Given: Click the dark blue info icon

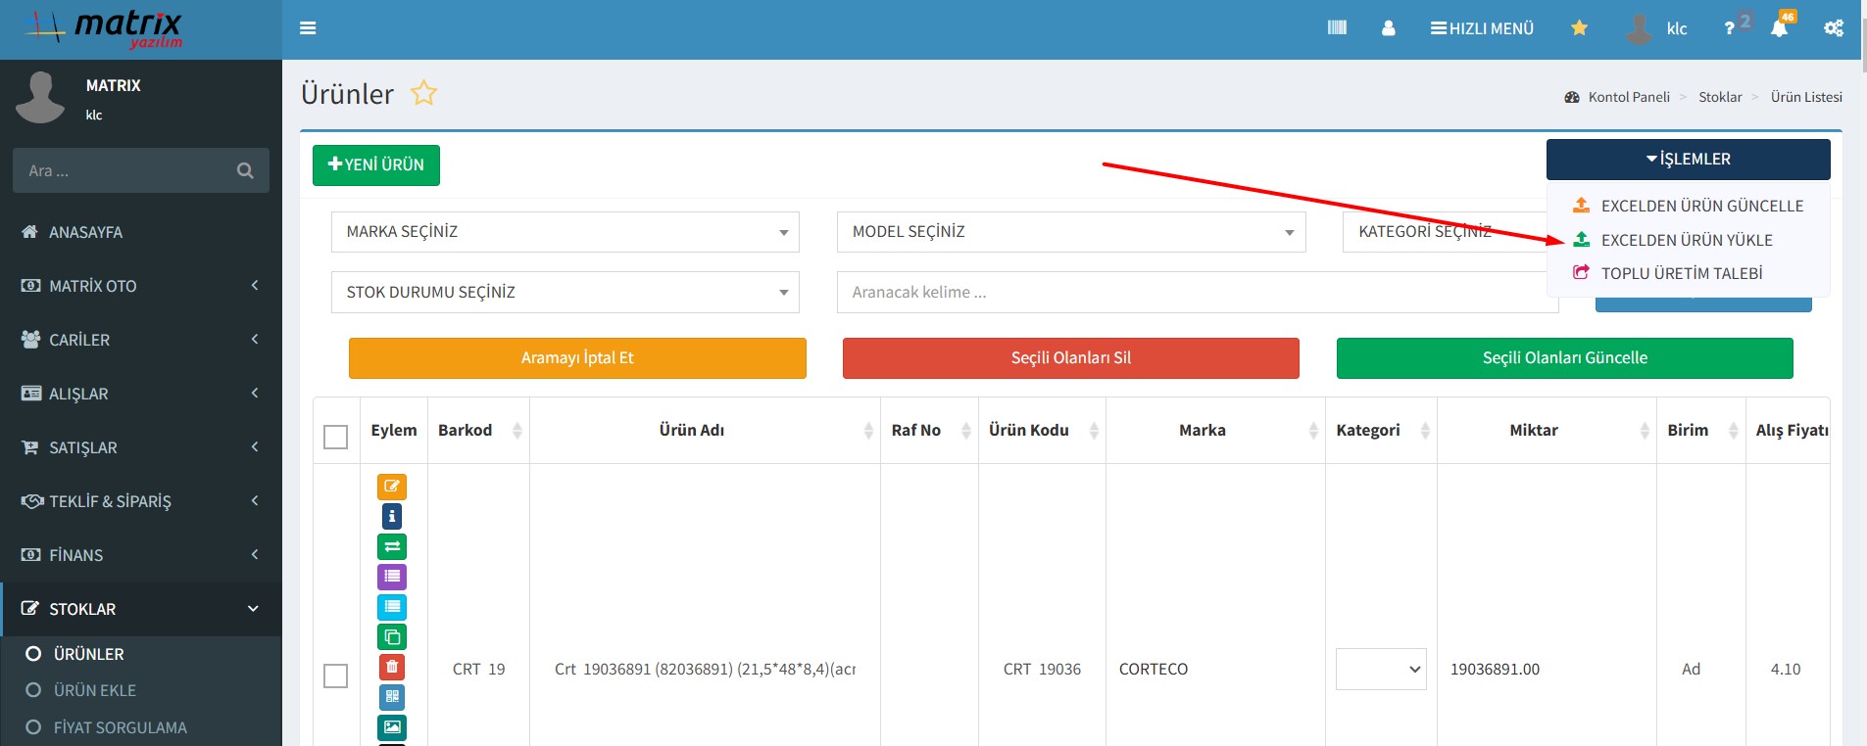Looking at the screenshot, I should click(x=392, y=516).
